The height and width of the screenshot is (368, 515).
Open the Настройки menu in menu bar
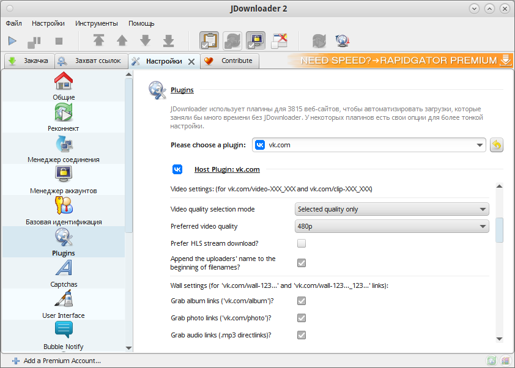48,23
